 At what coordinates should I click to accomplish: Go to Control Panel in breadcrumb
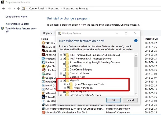coord(36,8)
